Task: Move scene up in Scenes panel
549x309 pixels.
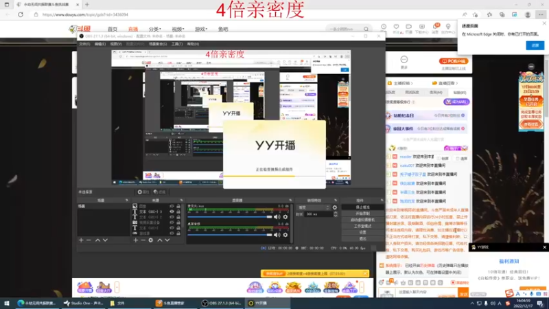Action: pos(97,240)
